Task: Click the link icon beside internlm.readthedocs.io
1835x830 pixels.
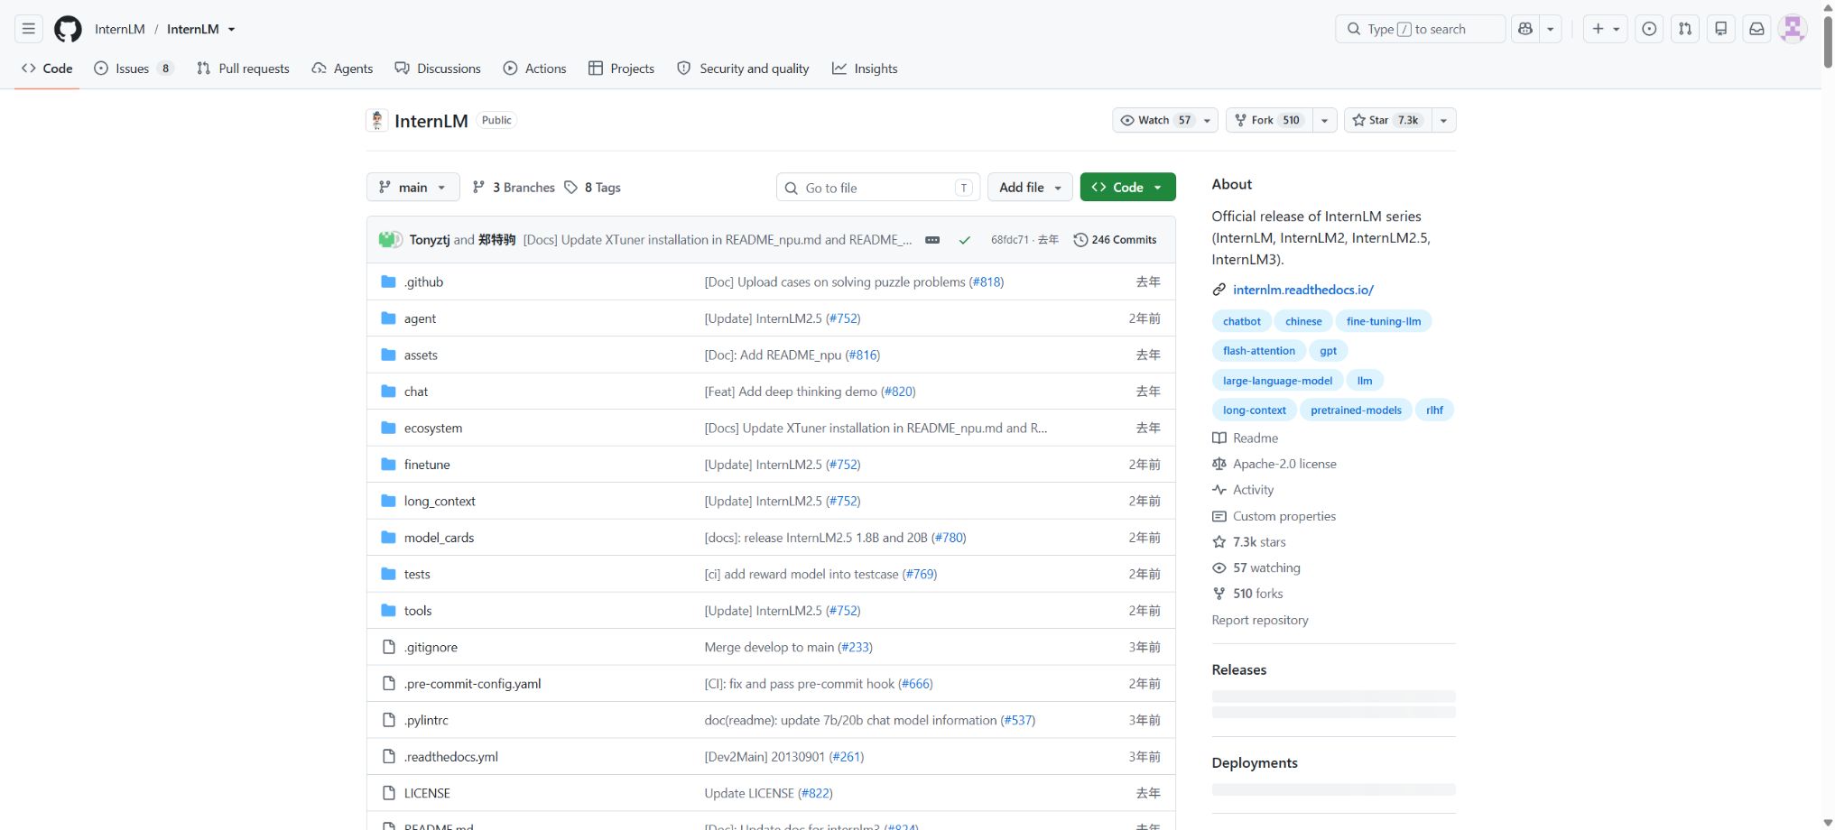Action: (x=1219, y=290)
